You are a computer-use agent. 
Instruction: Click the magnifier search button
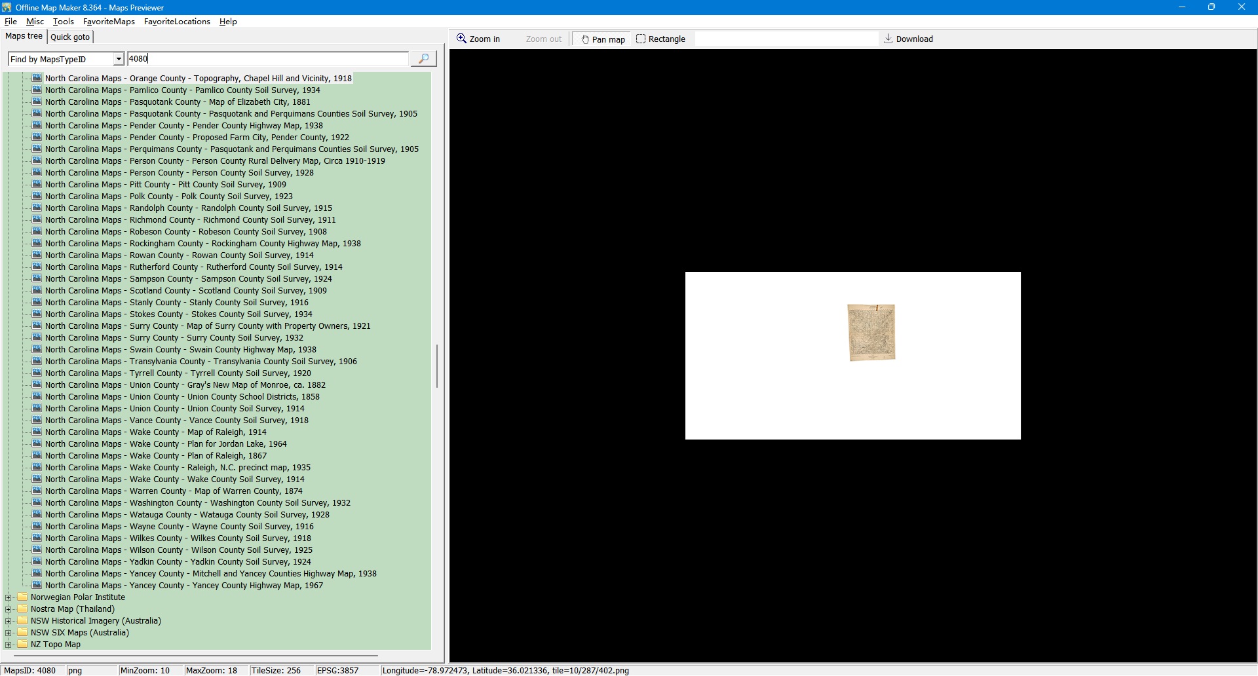click(x=423, y=59)
